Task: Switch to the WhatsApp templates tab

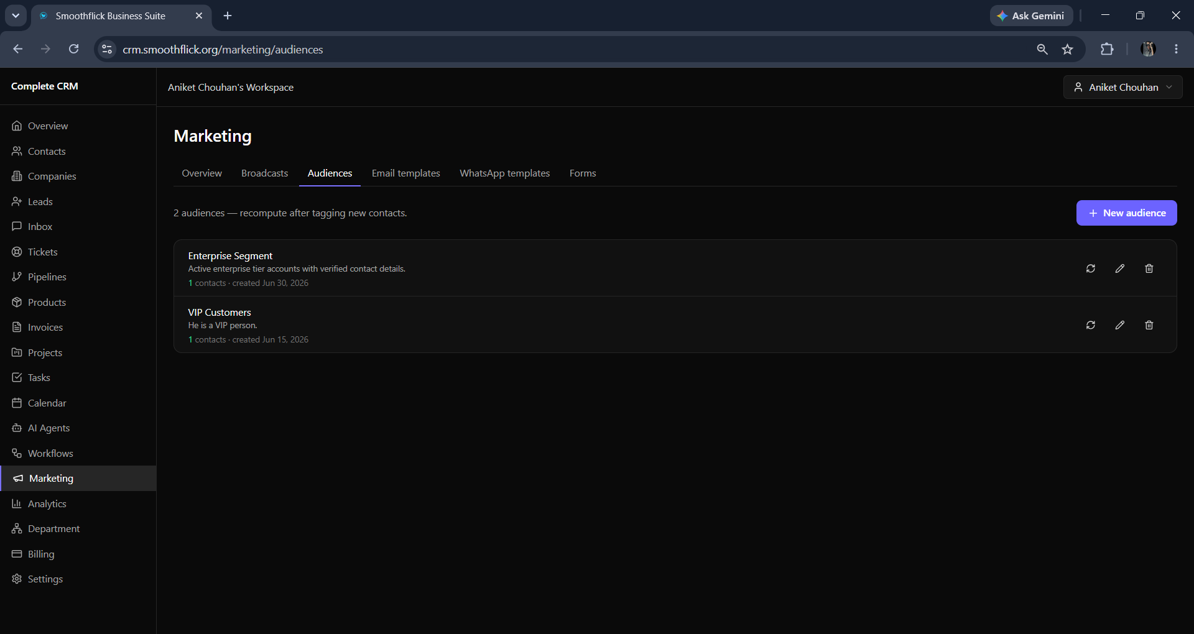Action: click(505, 173)
